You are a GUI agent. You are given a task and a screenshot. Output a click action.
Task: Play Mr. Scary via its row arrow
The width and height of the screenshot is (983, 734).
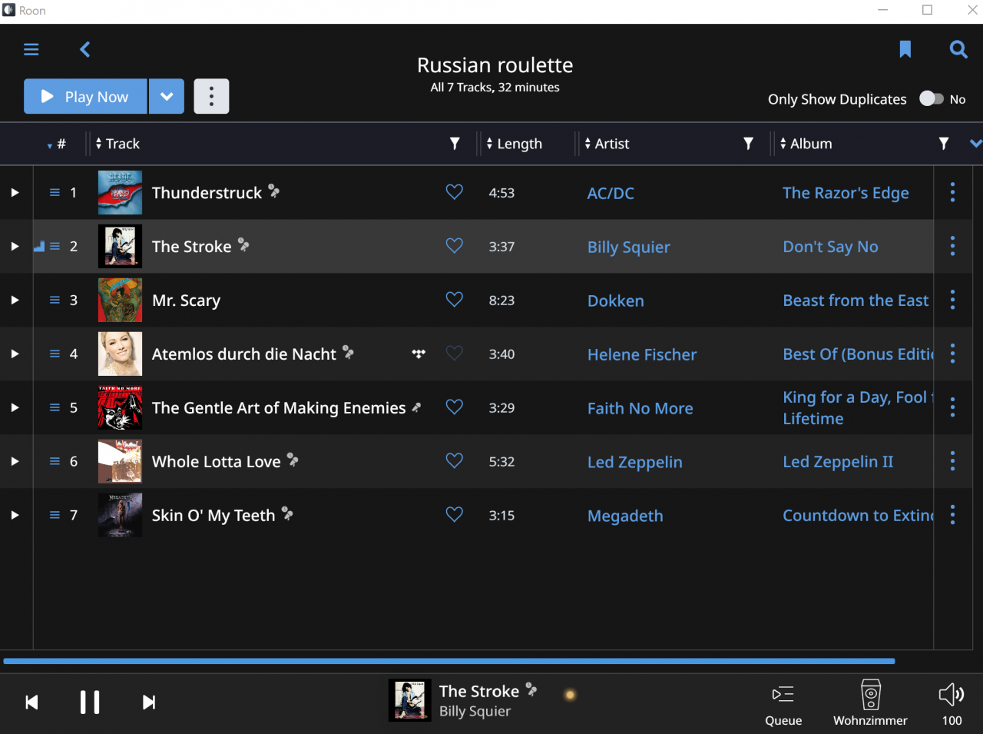coord(15,300)
